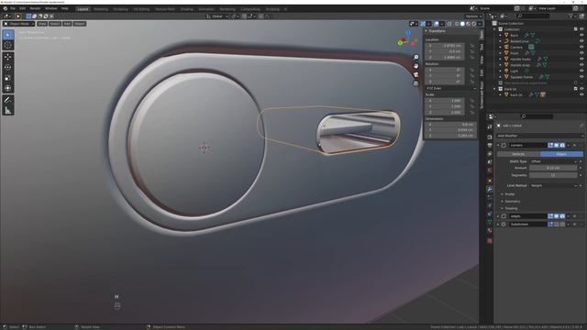Toggle Corners modifier viewport display icon
Screen dimensions: 587x330
[557, 145]
